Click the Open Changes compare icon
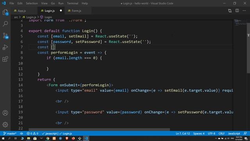This screenshot has height=141, width=250. [230, 11]
